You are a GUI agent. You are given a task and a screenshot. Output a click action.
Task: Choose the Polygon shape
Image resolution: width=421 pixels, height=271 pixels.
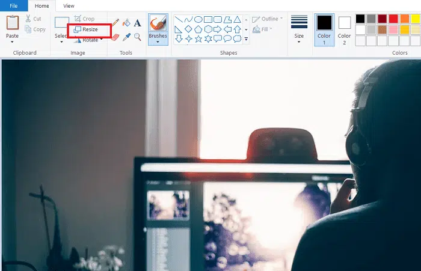227,19
